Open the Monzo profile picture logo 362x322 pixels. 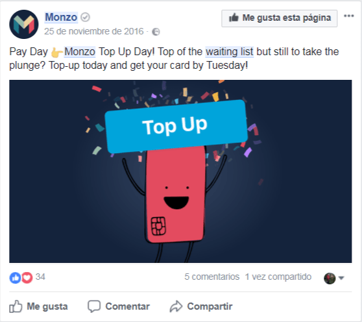tap(24, 24)
